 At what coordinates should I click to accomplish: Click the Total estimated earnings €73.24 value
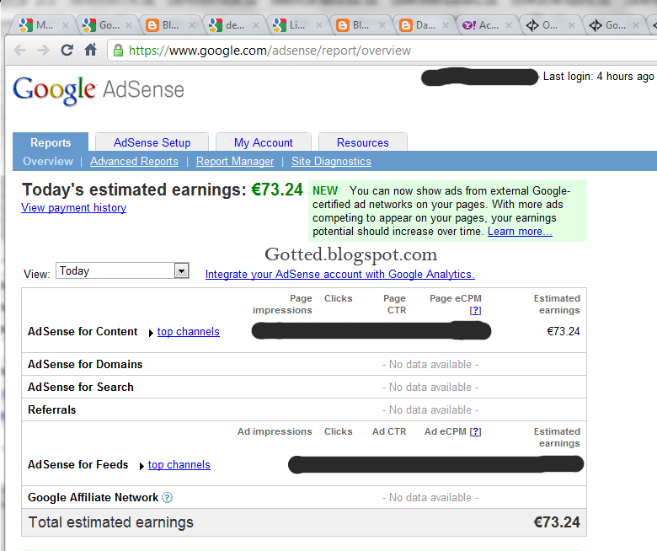[x=557, y=522]
